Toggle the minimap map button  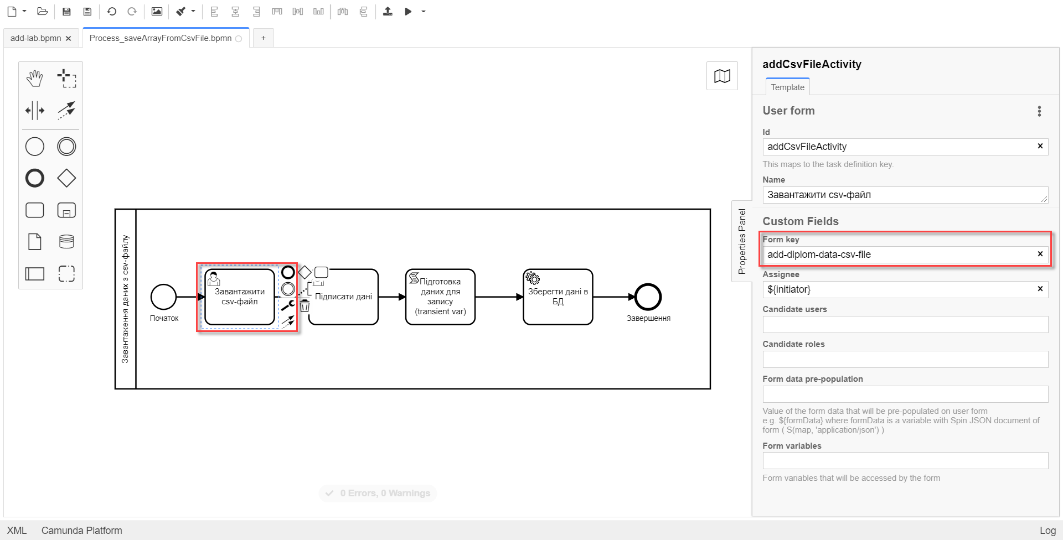(x=722, y=76)
